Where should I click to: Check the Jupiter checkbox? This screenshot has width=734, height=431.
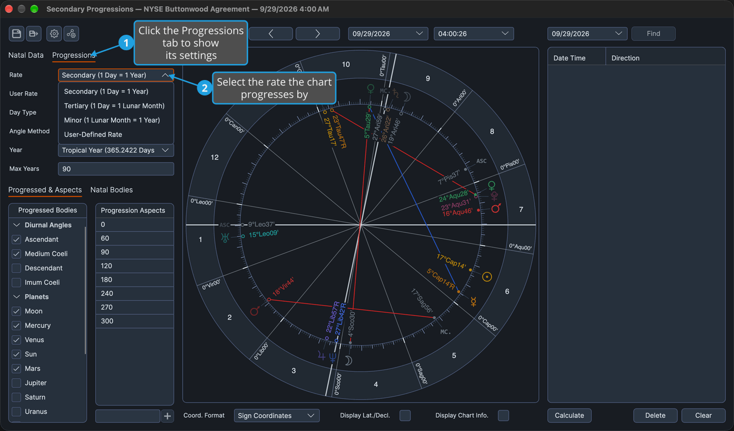pyautogui.click(x=17, y=383)
